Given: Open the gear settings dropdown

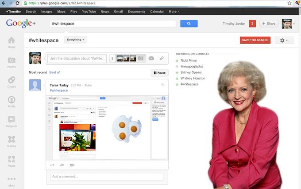Looking at the screenshot, I should [284, 40].
